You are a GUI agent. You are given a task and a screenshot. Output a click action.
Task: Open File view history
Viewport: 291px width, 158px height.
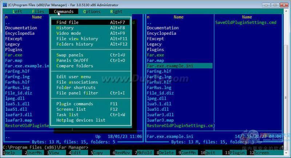tap(91, 39)
